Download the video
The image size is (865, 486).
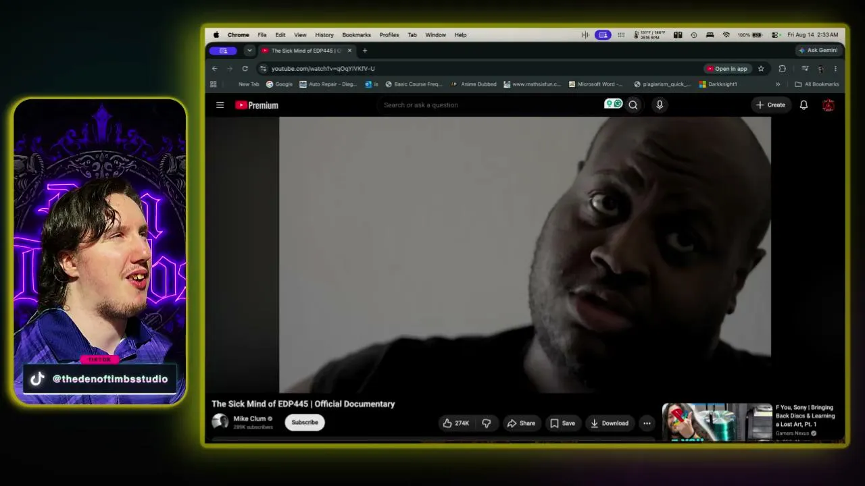coord(609,423)
